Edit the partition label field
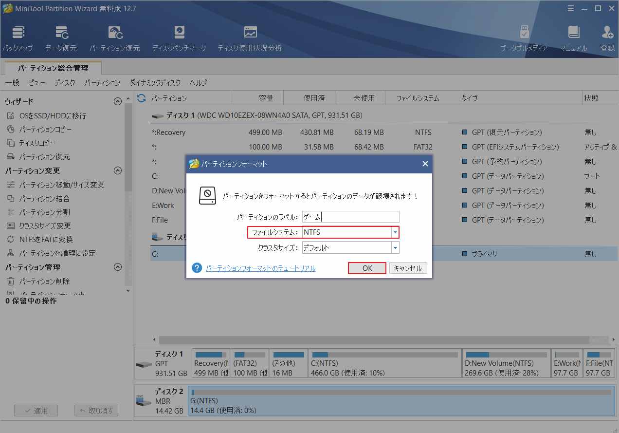Image resolution: width=619 pixels, height=433 pixels. pos(350,217)
